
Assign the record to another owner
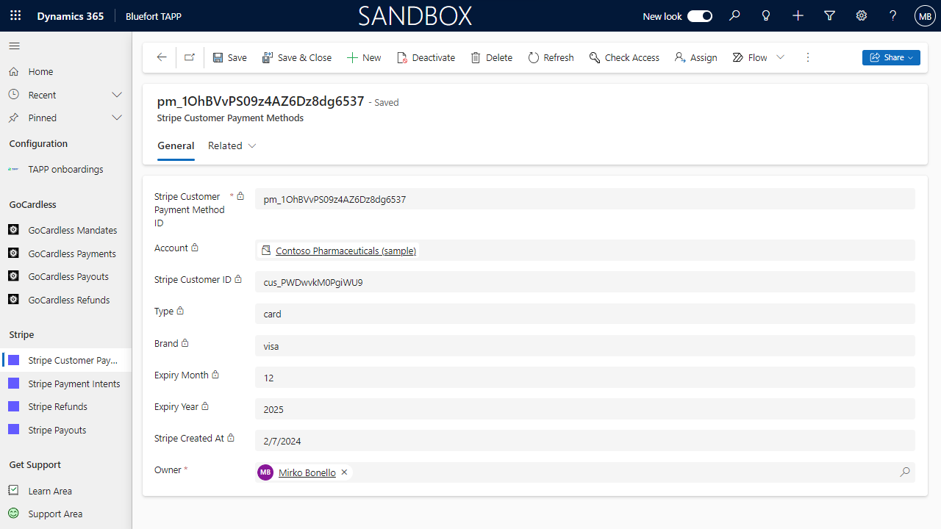695,57
